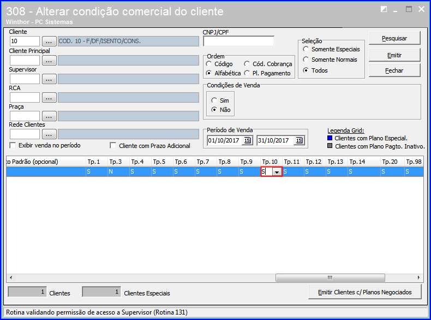The image size is (431, 320).
Task: Open the Rede Clientes lookup ellipsis button
Action: click(x=49, y=134)
